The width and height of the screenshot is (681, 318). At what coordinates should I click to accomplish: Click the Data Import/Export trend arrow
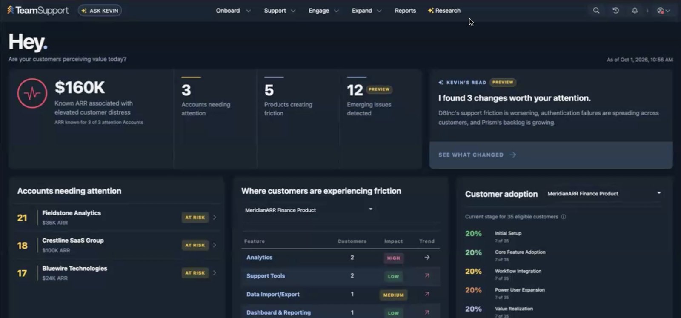(x=427, y=294)
